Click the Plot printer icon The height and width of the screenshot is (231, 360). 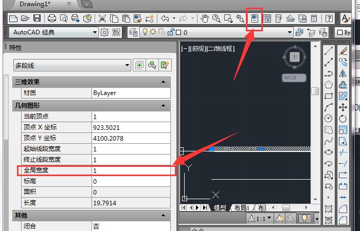51,18
